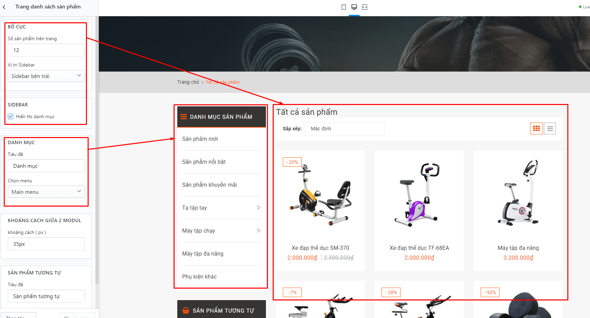
Task: Open Sản phẩm khuyến mãi category
Action: [209, 185]
